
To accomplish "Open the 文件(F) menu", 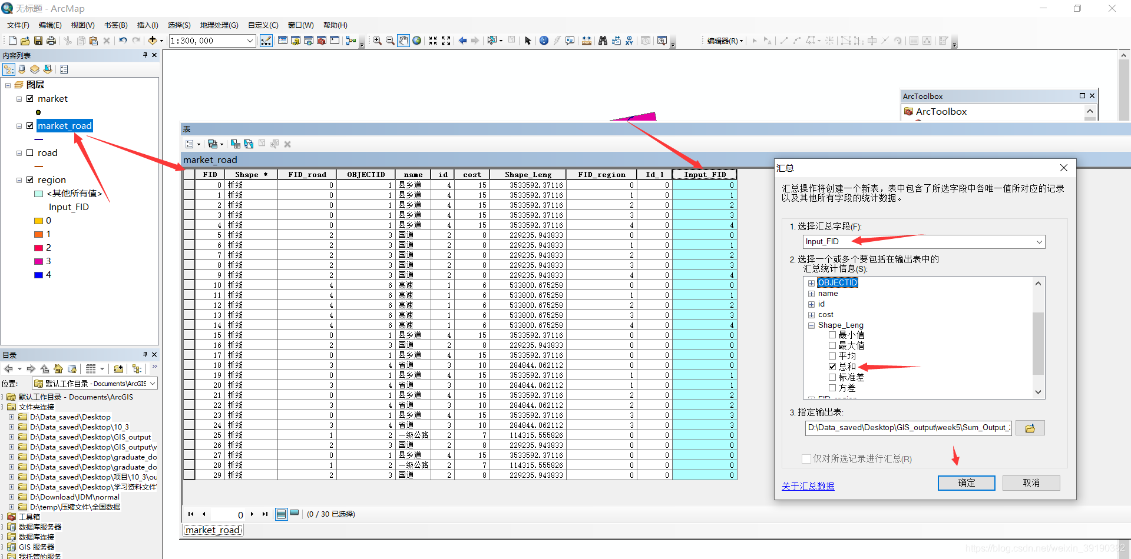I will pos(18,25).
